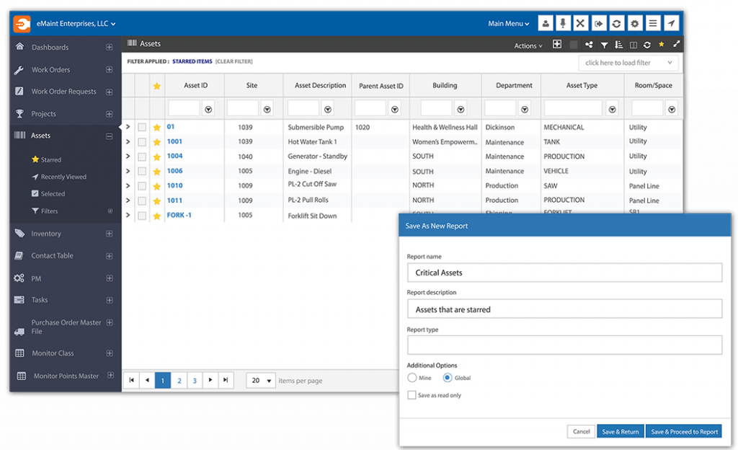The width and height of the screenshot is (738, 450).
Task: Click the microphone icon in top toolbar
Action: pyautogui.click(x=564, y=23)
